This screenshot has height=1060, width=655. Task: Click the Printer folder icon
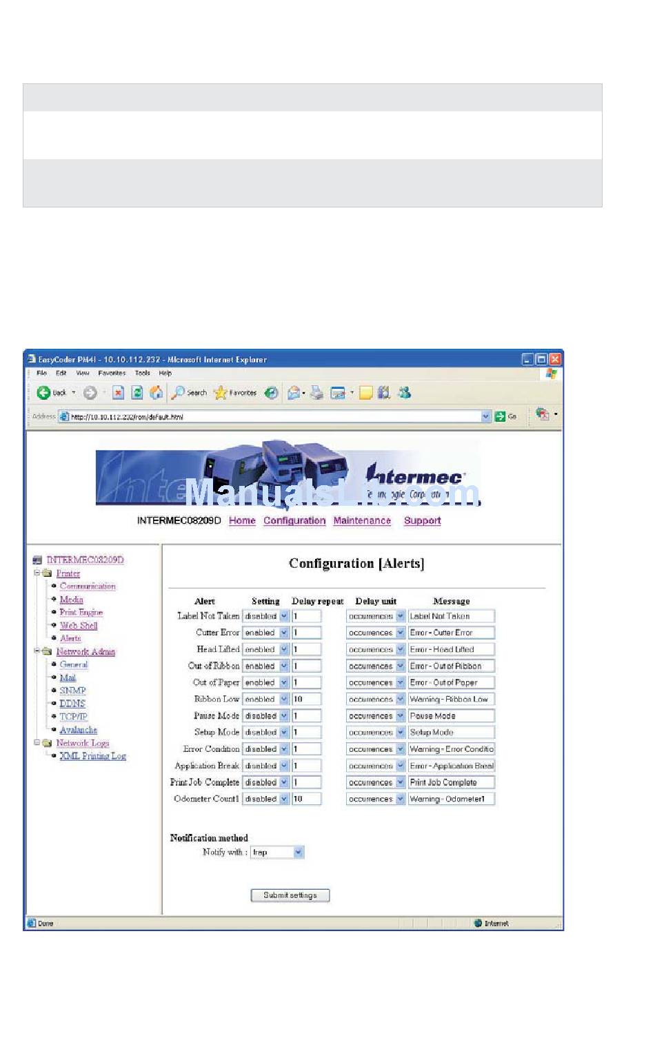[x=47, y=573]
